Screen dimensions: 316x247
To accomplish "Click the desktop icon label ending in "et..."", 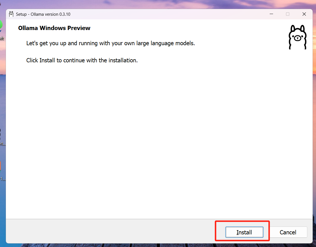I will point(3,144).
